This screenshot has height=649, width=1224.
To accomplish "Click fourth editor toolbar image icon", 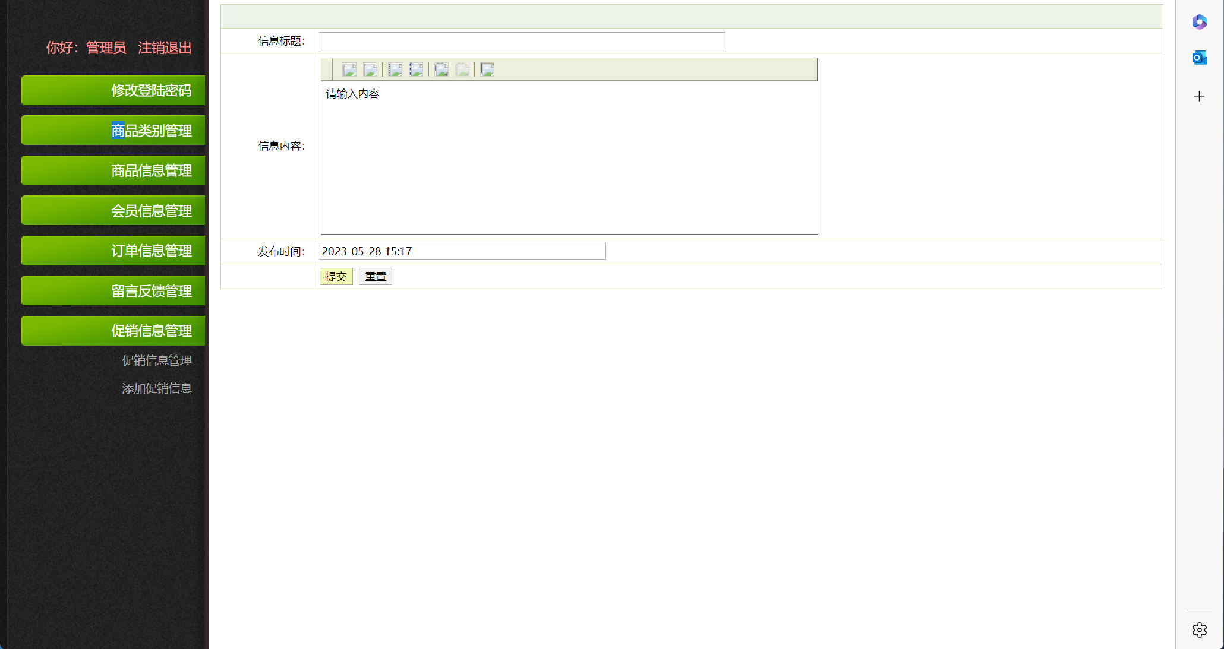I will point(416,69).
